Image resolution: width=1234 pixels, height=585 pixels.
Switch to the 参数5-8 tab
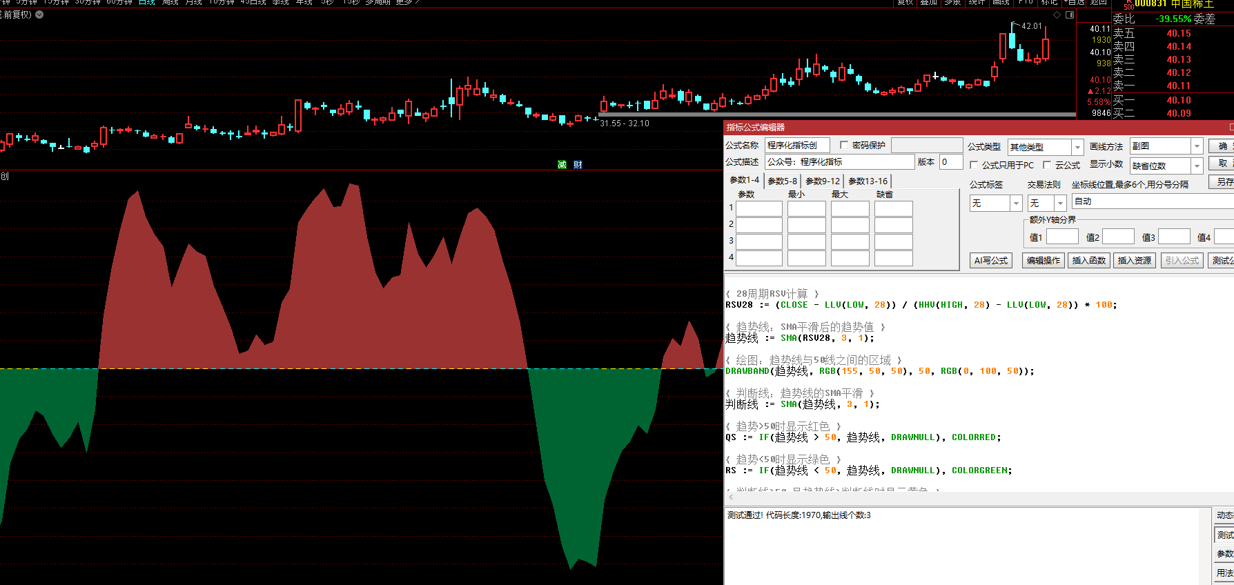click(x=782, y=181)
